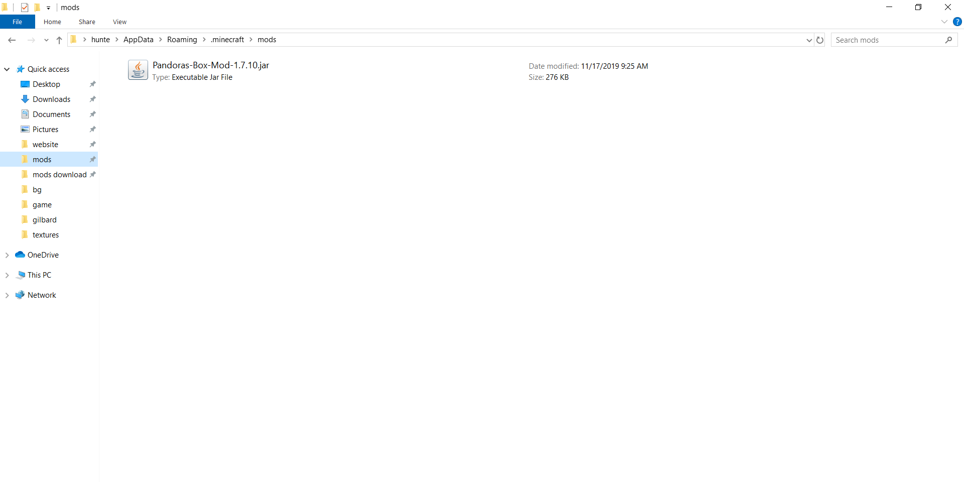This screenshot has height=482, width=964.
Task: Open the Share ribbon tab
Action: click(87, 22)
